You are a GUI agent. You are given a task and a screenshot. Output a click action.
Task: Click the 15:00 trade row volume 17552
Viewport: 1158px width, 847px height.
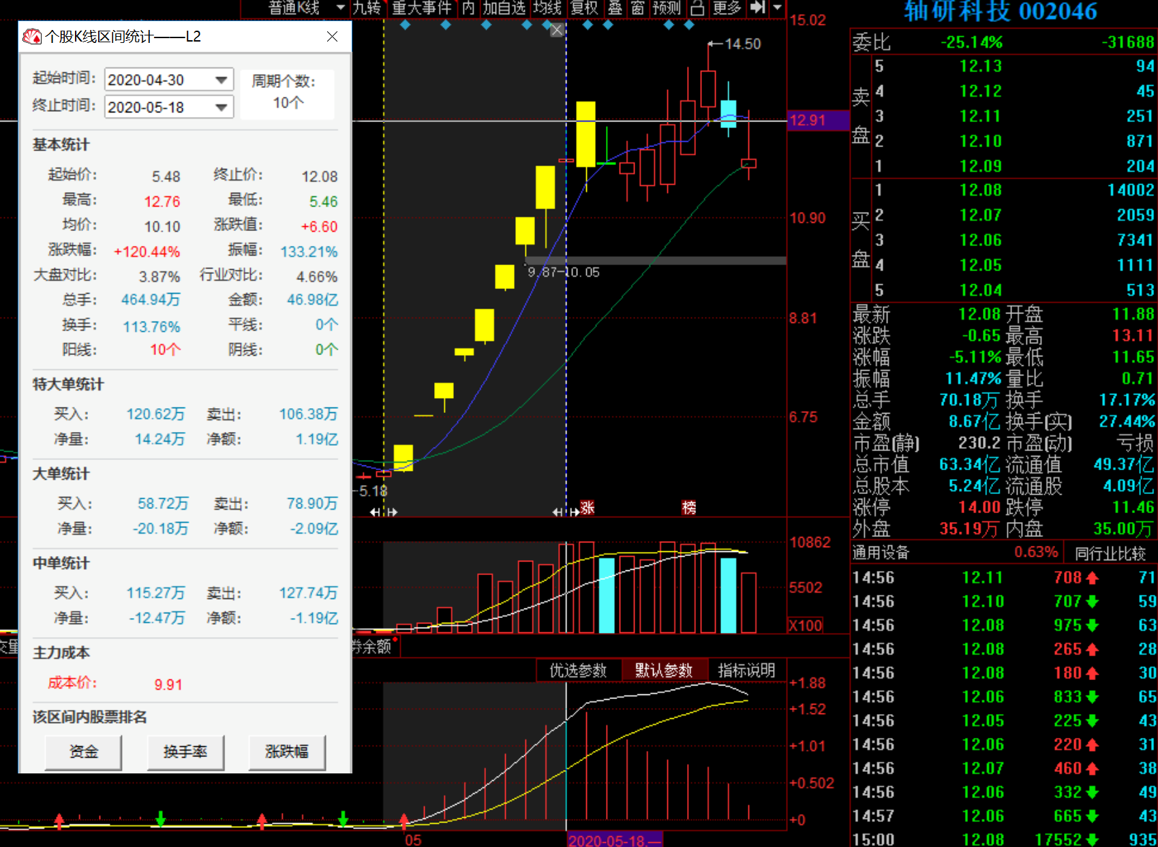click(1058, 840)
